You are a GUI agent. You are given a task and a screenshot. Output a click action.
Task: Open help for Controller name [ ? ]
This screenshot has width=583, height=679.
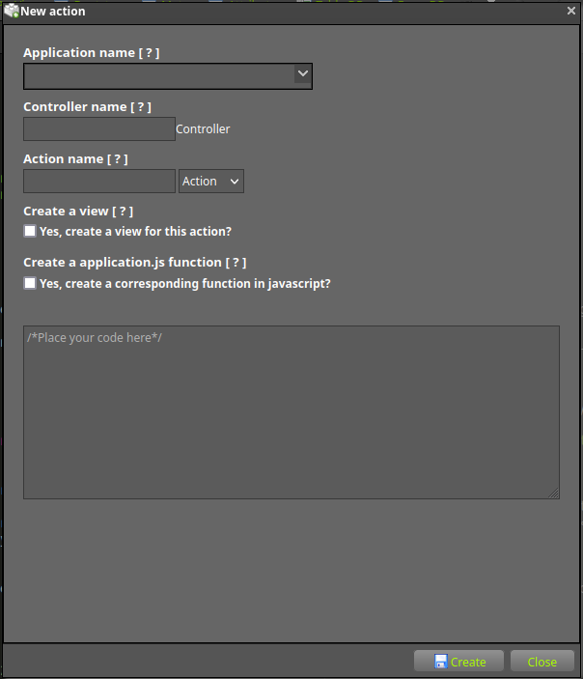click(141, 107)
